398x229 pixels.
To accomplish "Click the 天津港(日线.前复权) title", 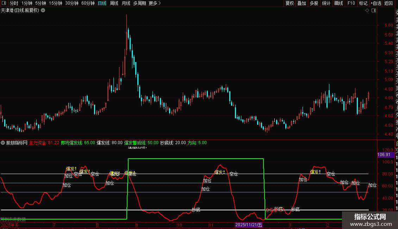I will [20, 11].
